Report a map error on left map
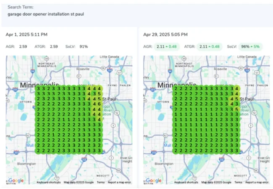Image resolution: width=273 pixels, height=189 pixels. pyautogui.click(x=119, y=182)
